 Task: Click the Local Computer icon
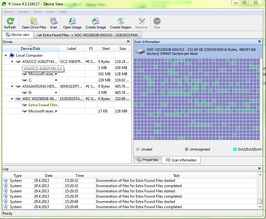pos(12,55)
